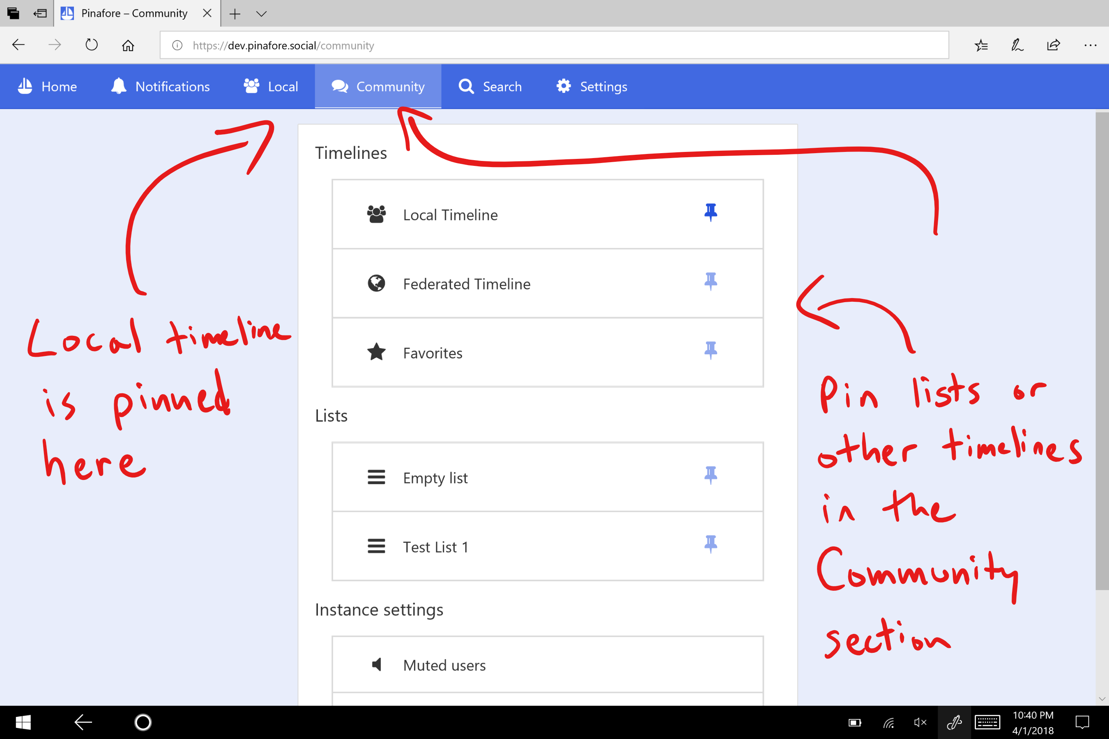Viewport: 1109px width, 739px height.
Task: Click the address bar URL field
Action: point(472,45)
